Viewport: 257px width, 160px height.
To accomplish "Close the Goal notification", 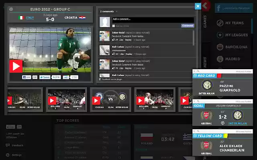I will [194, 101].
